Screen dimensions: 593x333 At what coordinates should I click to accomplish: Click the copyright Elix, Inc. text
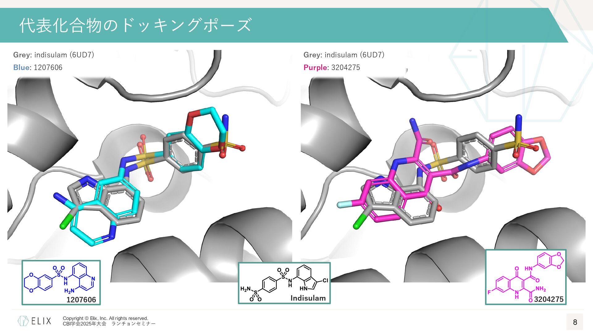pyautogui.click(x=105, y=318)
